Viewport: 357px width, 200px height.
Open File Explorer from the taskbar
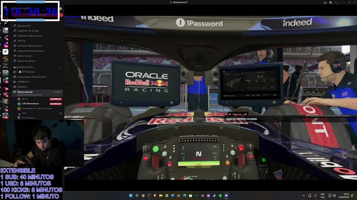pos(161,196)
